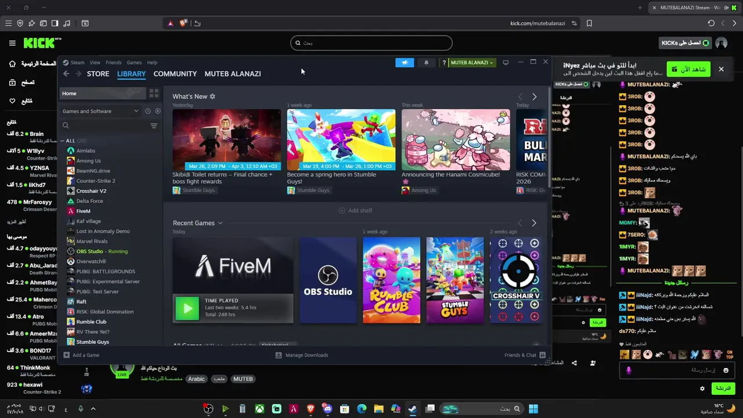Click green chat send button
Screen dimensions: 743x418
click(723, 388)
